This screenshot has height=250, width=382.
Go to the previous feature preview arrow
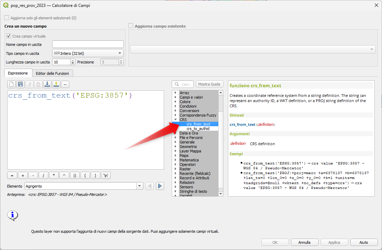coord(150,186)
